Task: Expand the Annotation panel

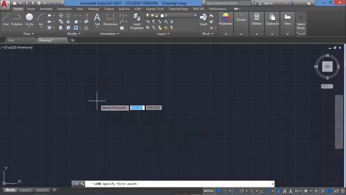Action: click(x=110, y=34)
